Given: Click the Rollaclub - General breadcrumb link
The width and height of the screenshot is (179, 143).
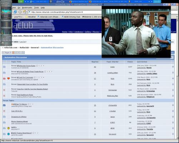Looking at the screenshot, I should pos(29,47).
